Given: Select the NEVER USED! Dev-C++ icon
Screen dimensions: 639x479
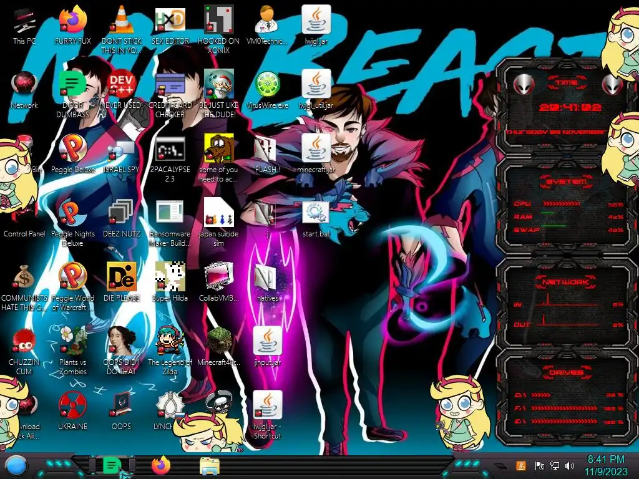Looking at the screenshot, I should (122, 84).
